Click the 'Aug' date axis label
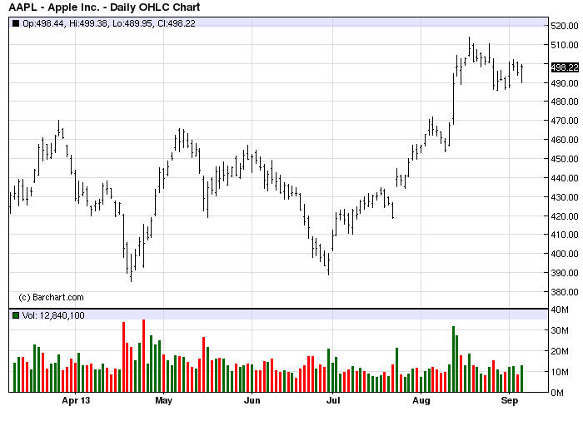Image resolution: width=583 pixels, height=426 pixels. pos(421,401)
